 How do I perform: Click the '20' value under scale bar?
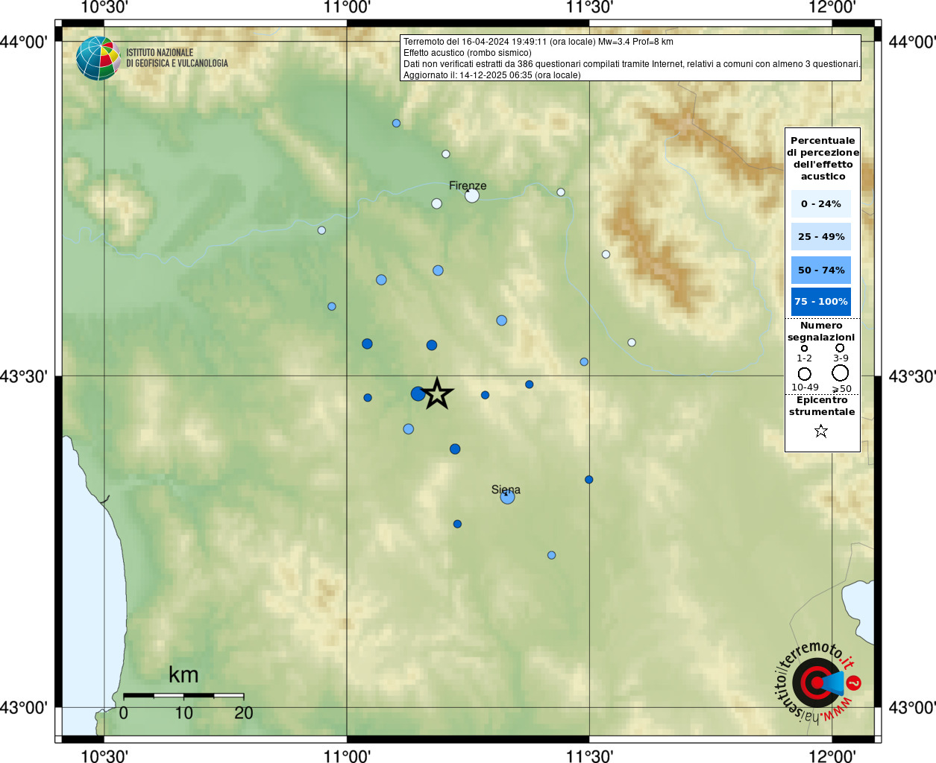tap(244, 713)
